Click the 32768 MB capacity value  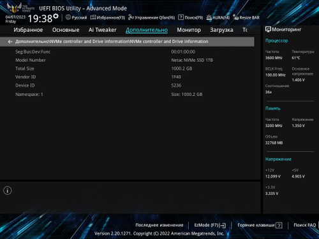(274, 143)
